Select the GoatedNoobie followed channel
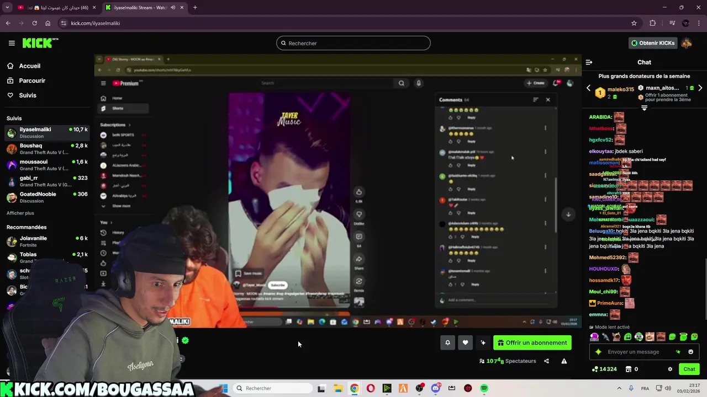 [47, 197]
